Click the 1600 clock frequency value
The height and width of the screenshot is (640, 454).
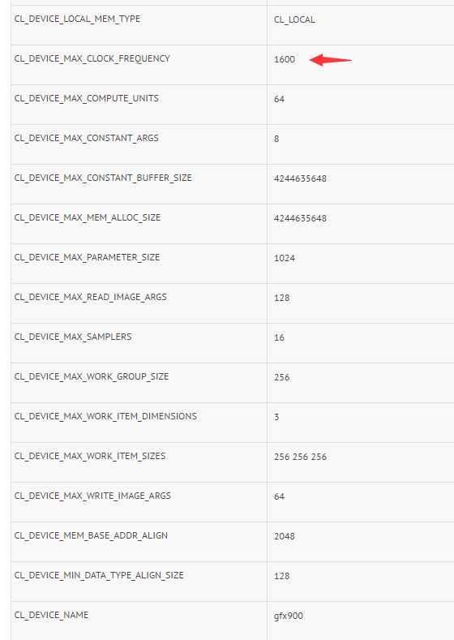coord(285,59)
